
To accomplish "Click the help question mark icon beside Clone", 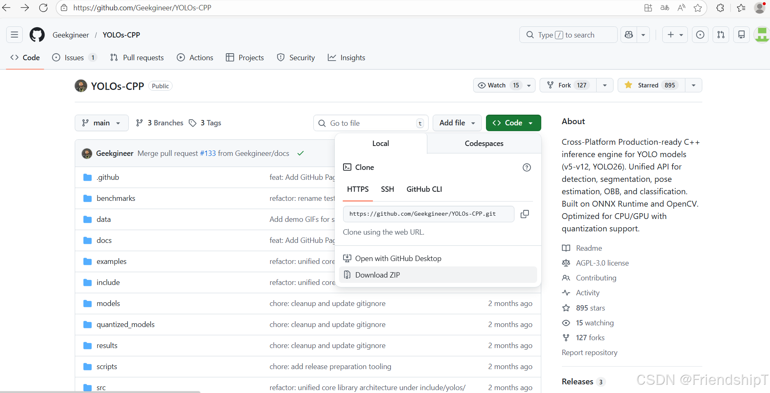I will pyautogui.click(x=527, y=167).
